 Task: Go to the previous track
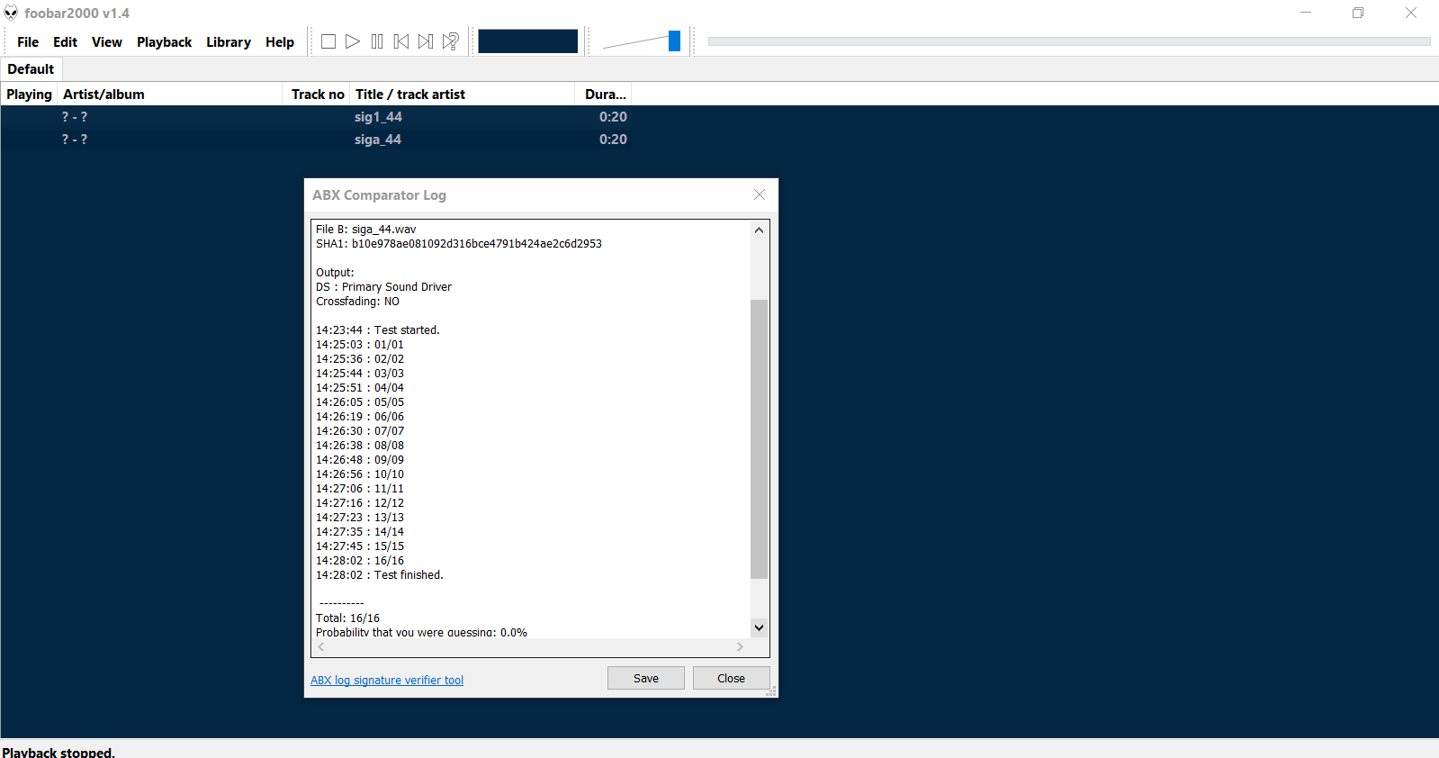pos(401,41)
